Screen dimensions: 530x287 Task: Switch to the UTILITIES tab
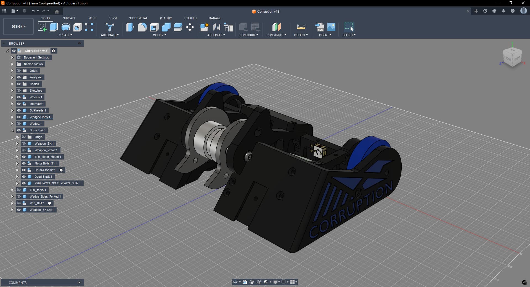tap(190, 18)
